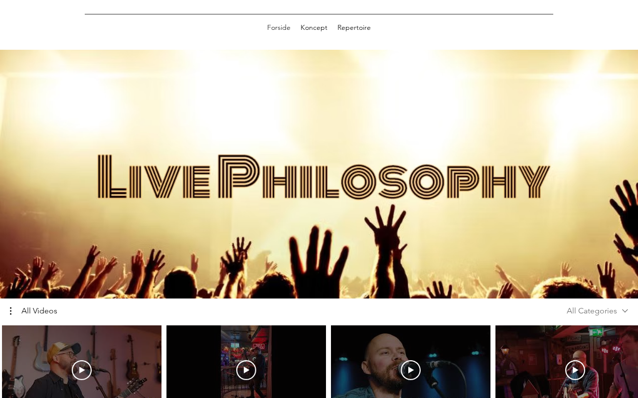Screen dimensions: 638x398
Task: Expand the All Categories dropdown
Action: [597, 311]
